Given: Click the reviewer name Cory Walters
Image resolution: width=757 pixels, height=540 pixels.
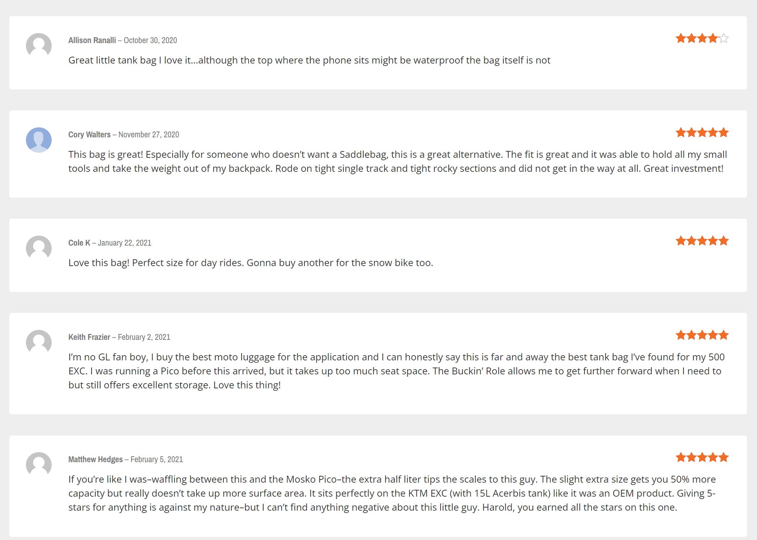Looking at the screenshot, I should 89,134.
